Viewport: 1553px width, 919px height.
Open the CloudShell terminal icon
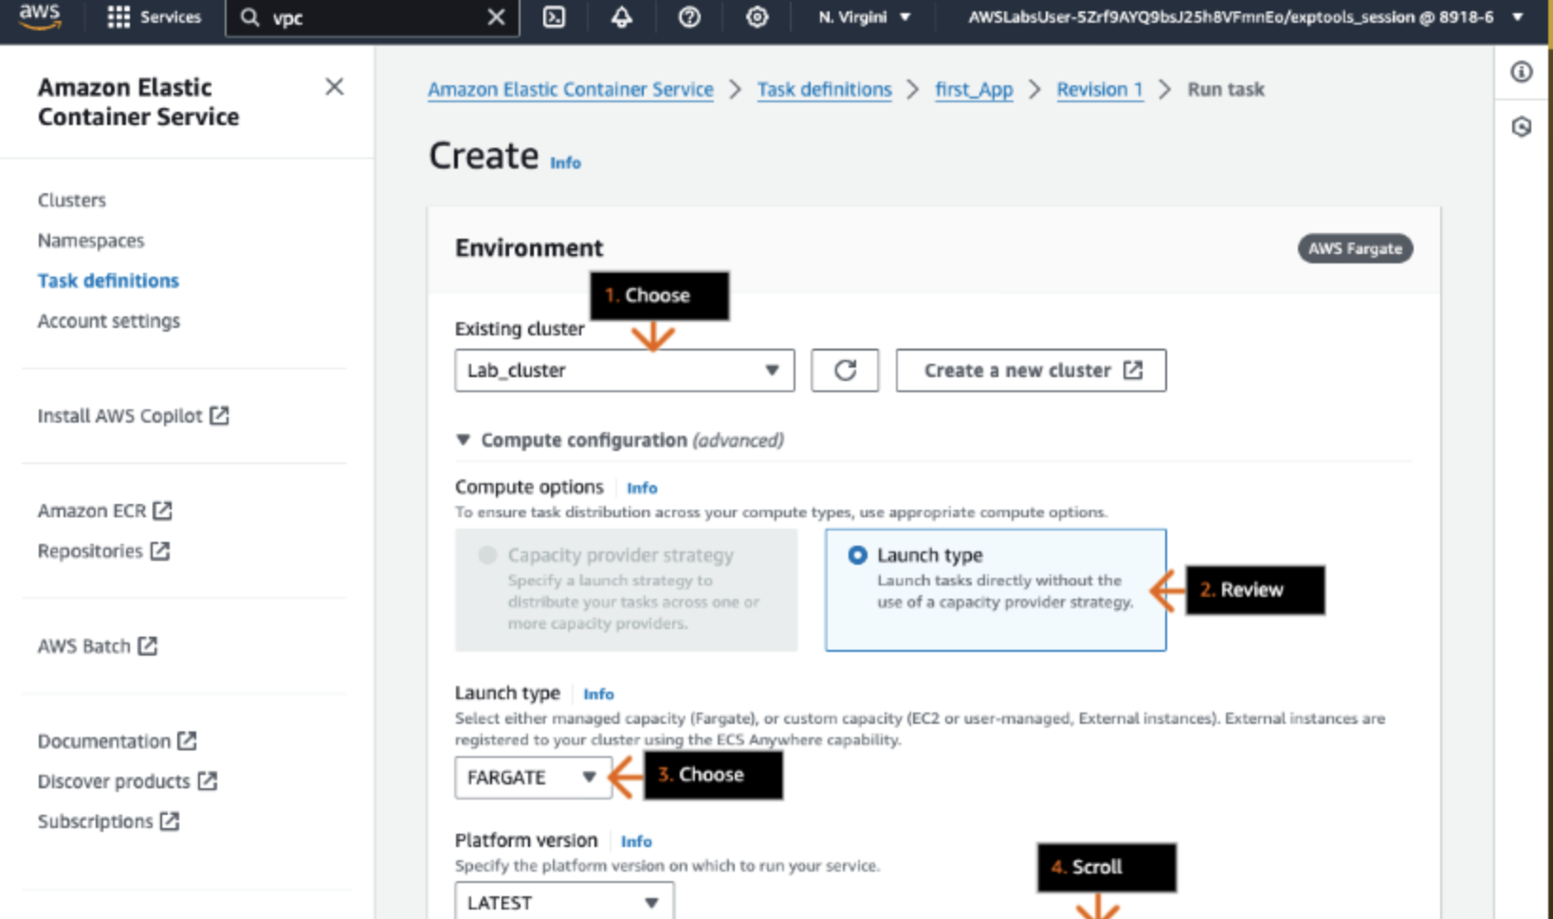coord(554,17)
